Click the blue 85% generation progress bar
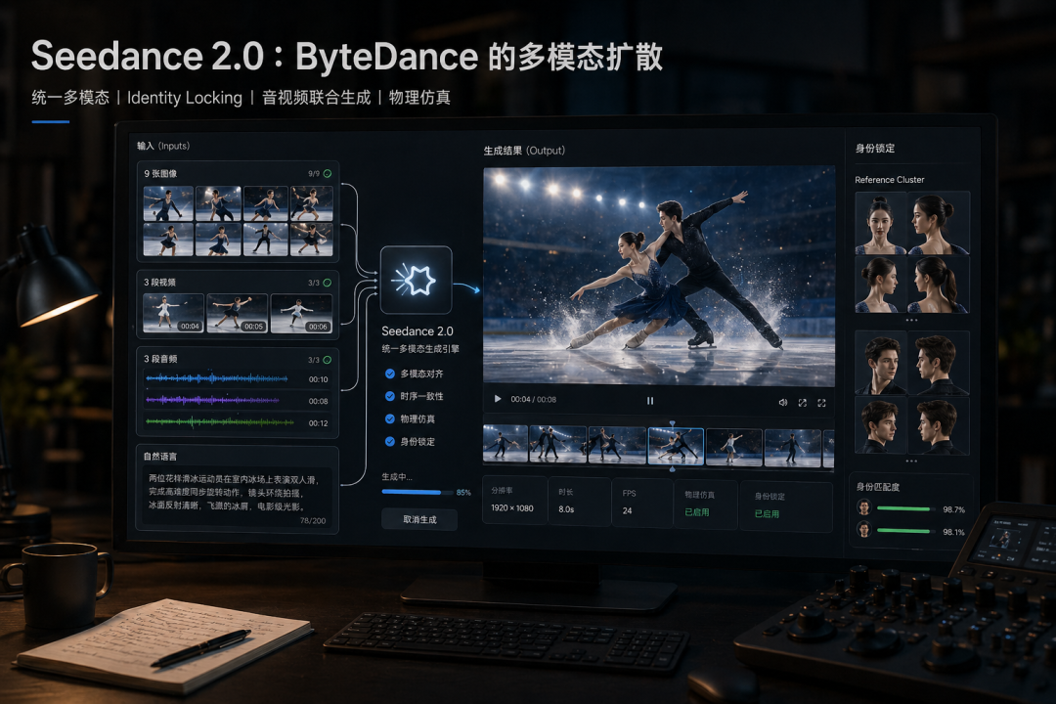The image size is (1056, 704). [417, 492]
